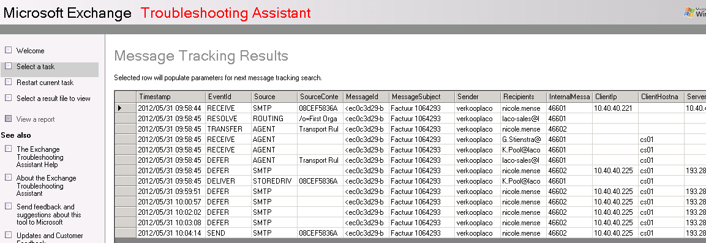Select timestamp 2012/05/31 09:59:51 cell

tap(171, 191)
